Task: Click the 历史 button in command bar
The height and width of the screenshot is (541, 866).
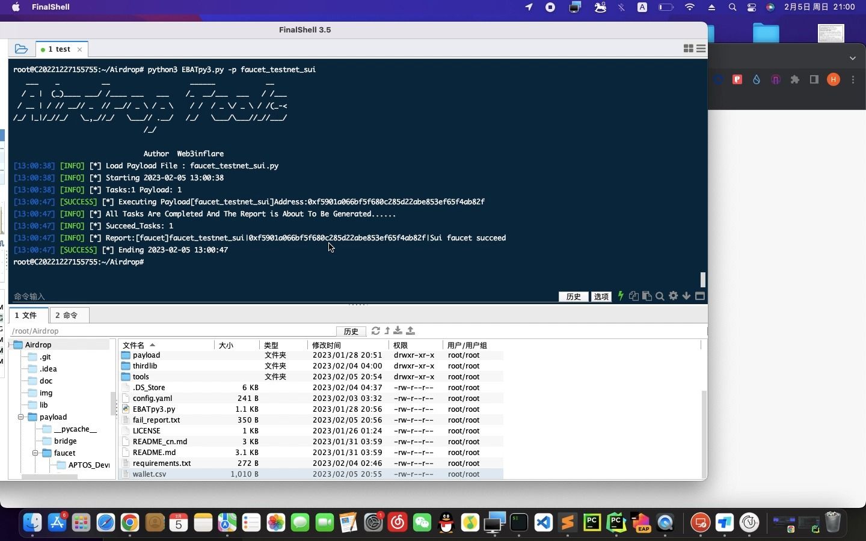Action: pos(573,296)
